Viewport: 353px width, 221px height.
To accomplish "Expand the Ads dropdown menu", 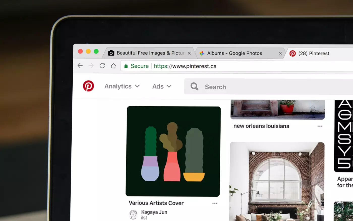I will (162, 86).
